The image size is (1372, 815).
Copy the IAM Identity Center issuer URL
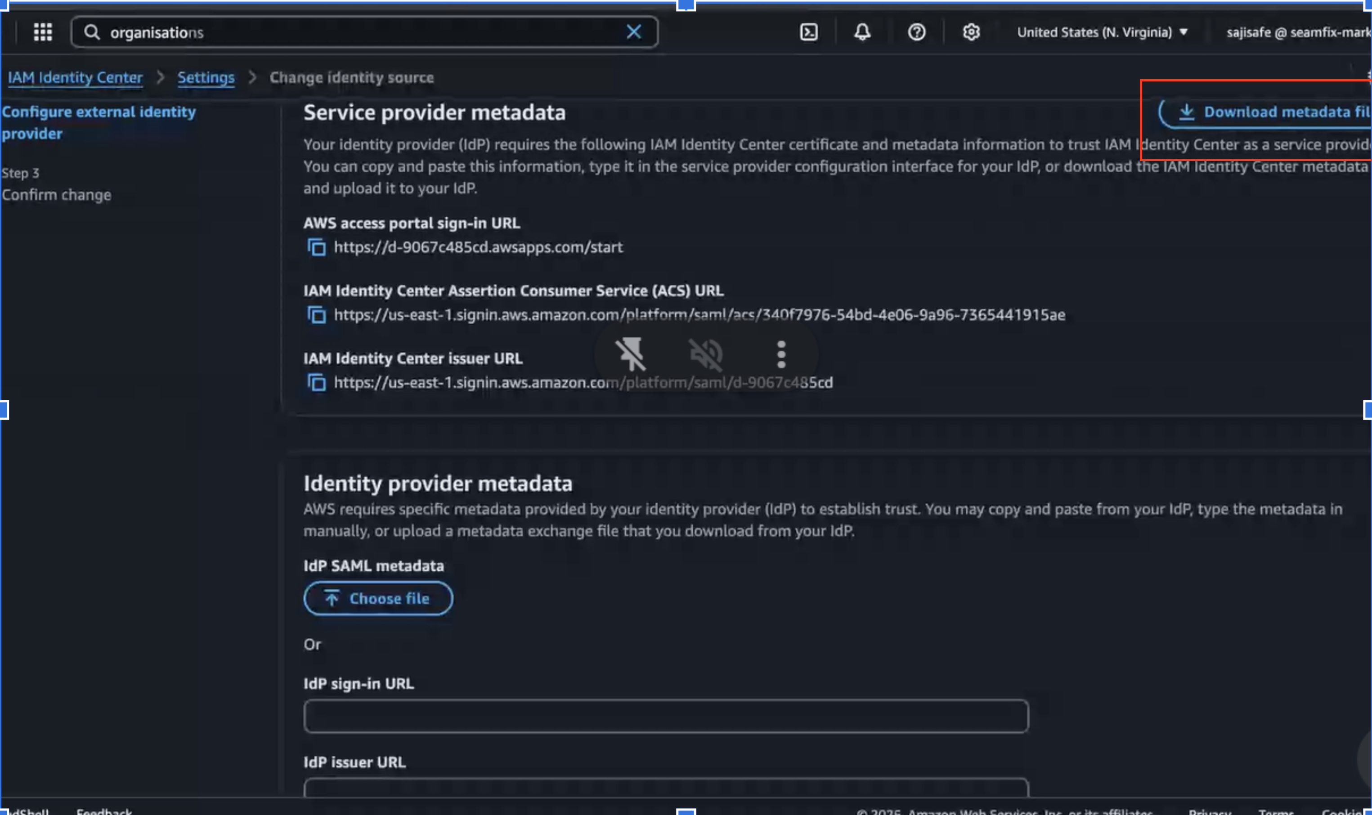coord(316,382)
